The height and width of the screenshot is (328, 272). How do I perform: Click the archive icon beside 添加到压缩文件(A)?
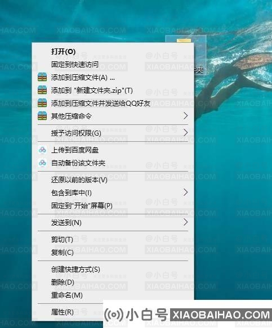click(42, 77)
